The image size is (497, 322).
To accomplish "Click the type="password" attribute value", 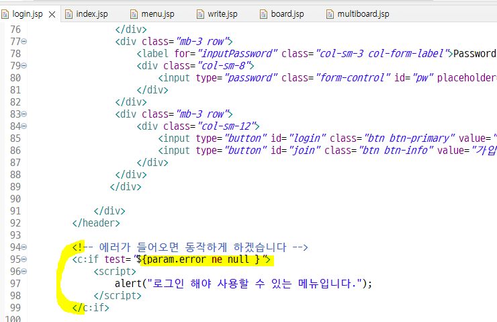I will 251,78.
